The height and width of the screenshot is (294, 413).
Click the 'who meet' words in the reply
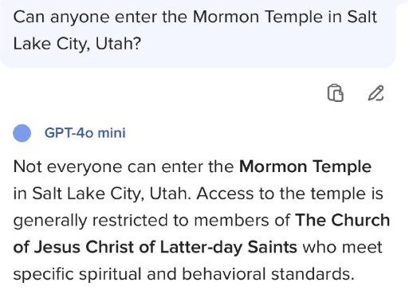(342, 247)
